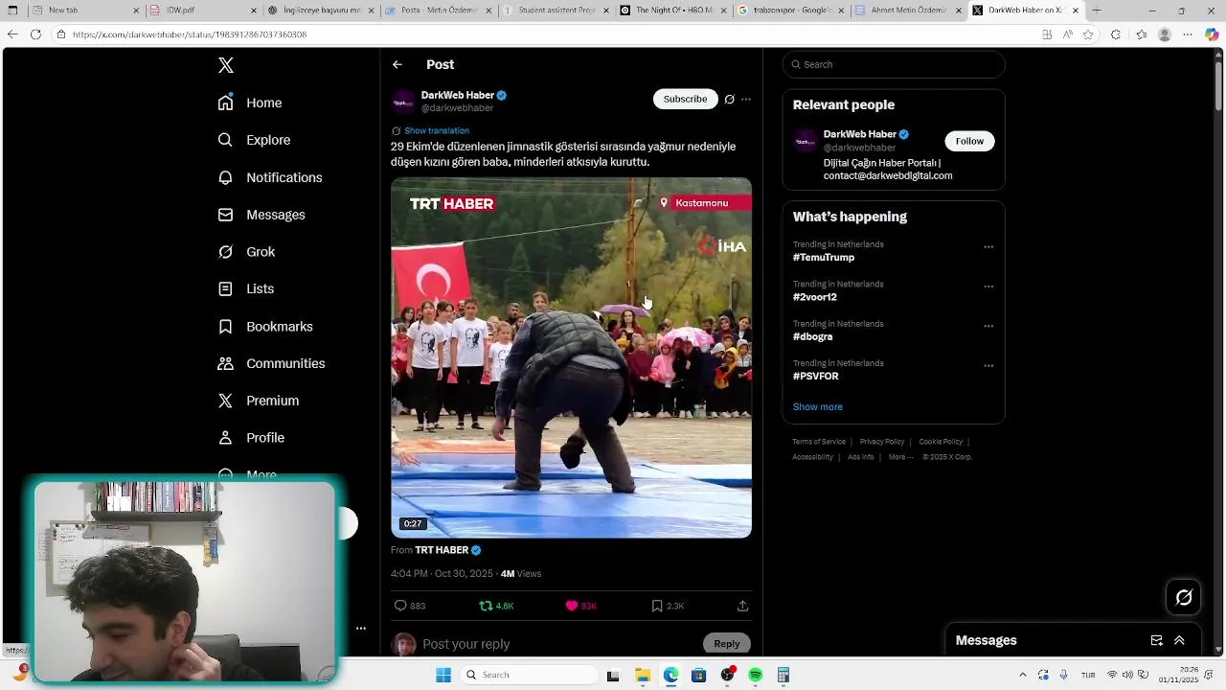
Task: Go back with the Post arrow
Action: (397, 64)
